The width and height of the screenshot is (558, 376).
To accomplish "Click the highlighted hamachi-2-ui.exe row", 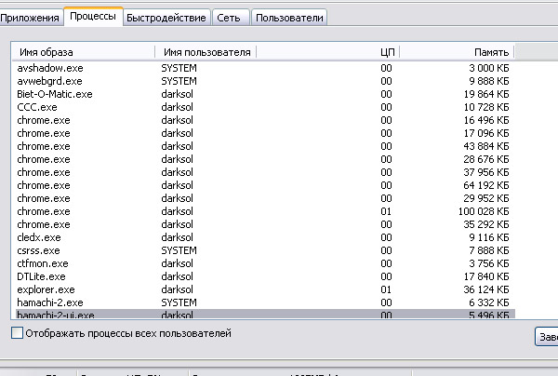I will [x=264, y=314].
